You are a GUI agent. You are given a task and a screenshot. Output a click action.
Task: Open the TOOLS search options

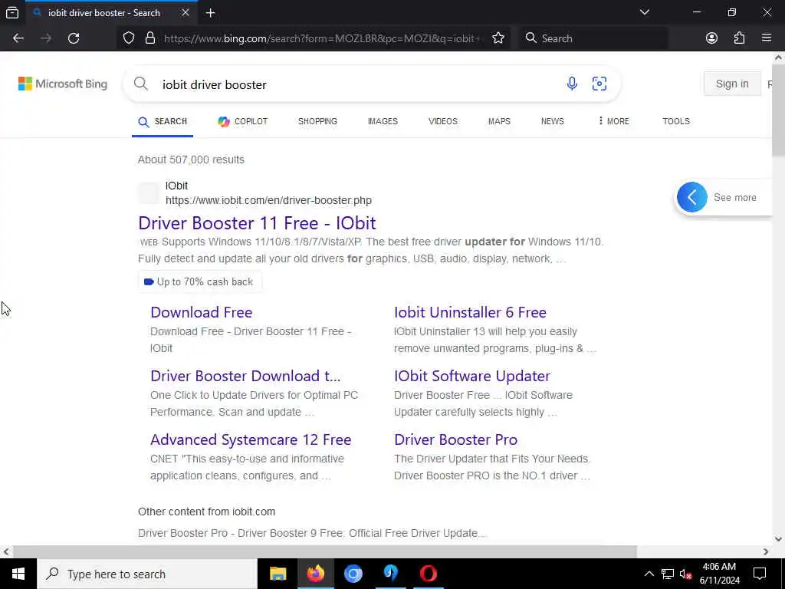(x=676, y=122)
